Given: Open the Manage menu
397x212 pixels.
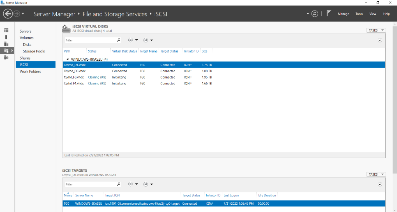Looking at the screenshot, I should coord(343,14).
